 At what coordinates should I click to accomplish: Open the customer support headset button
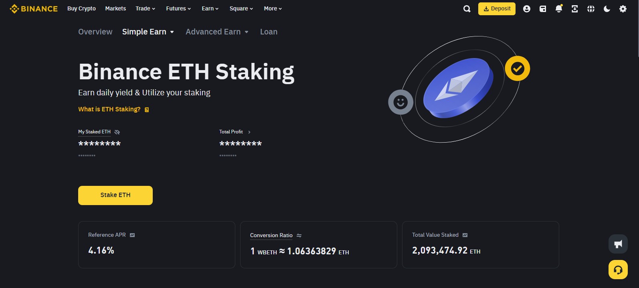(x=618, y=270)
